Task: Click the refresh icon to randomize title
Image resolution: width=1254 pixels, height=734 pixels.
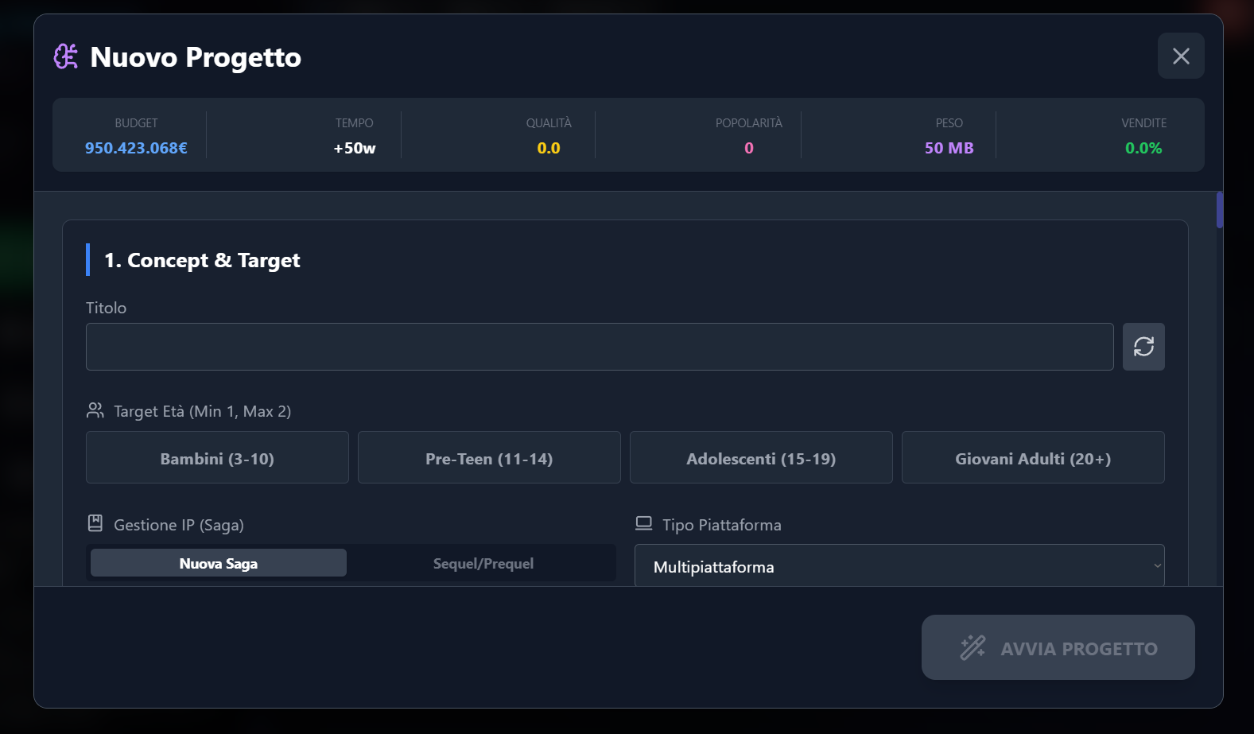Action: [x=1143, y=347]
